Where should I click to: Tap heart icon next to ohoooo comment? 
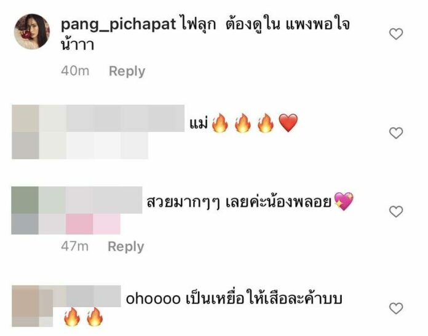(396, 308)
